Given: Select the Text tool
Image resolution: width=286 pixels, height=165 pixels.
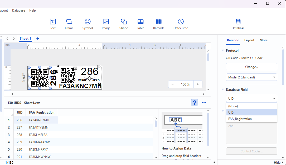Looking at the screenshot, I should tap(52, 24).
